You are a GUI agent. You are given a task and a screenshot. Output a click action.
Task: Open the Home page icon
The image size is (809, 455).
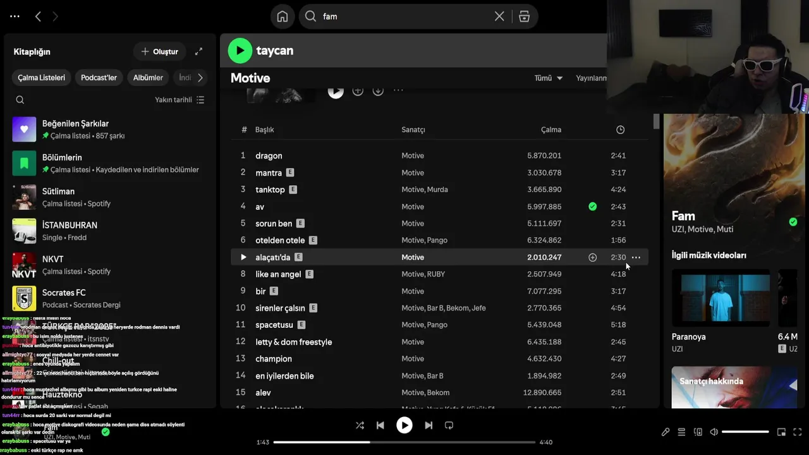tap(283, 16)
